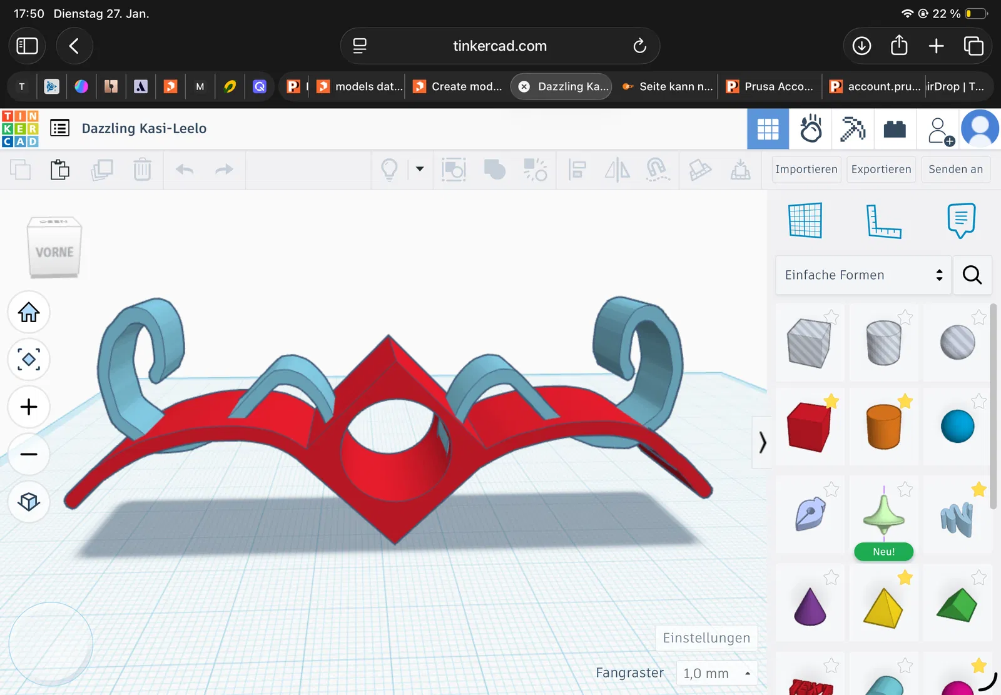Select the striped hole box shape
Screen dimensions: 1001x695
click(x=808, y=343)
